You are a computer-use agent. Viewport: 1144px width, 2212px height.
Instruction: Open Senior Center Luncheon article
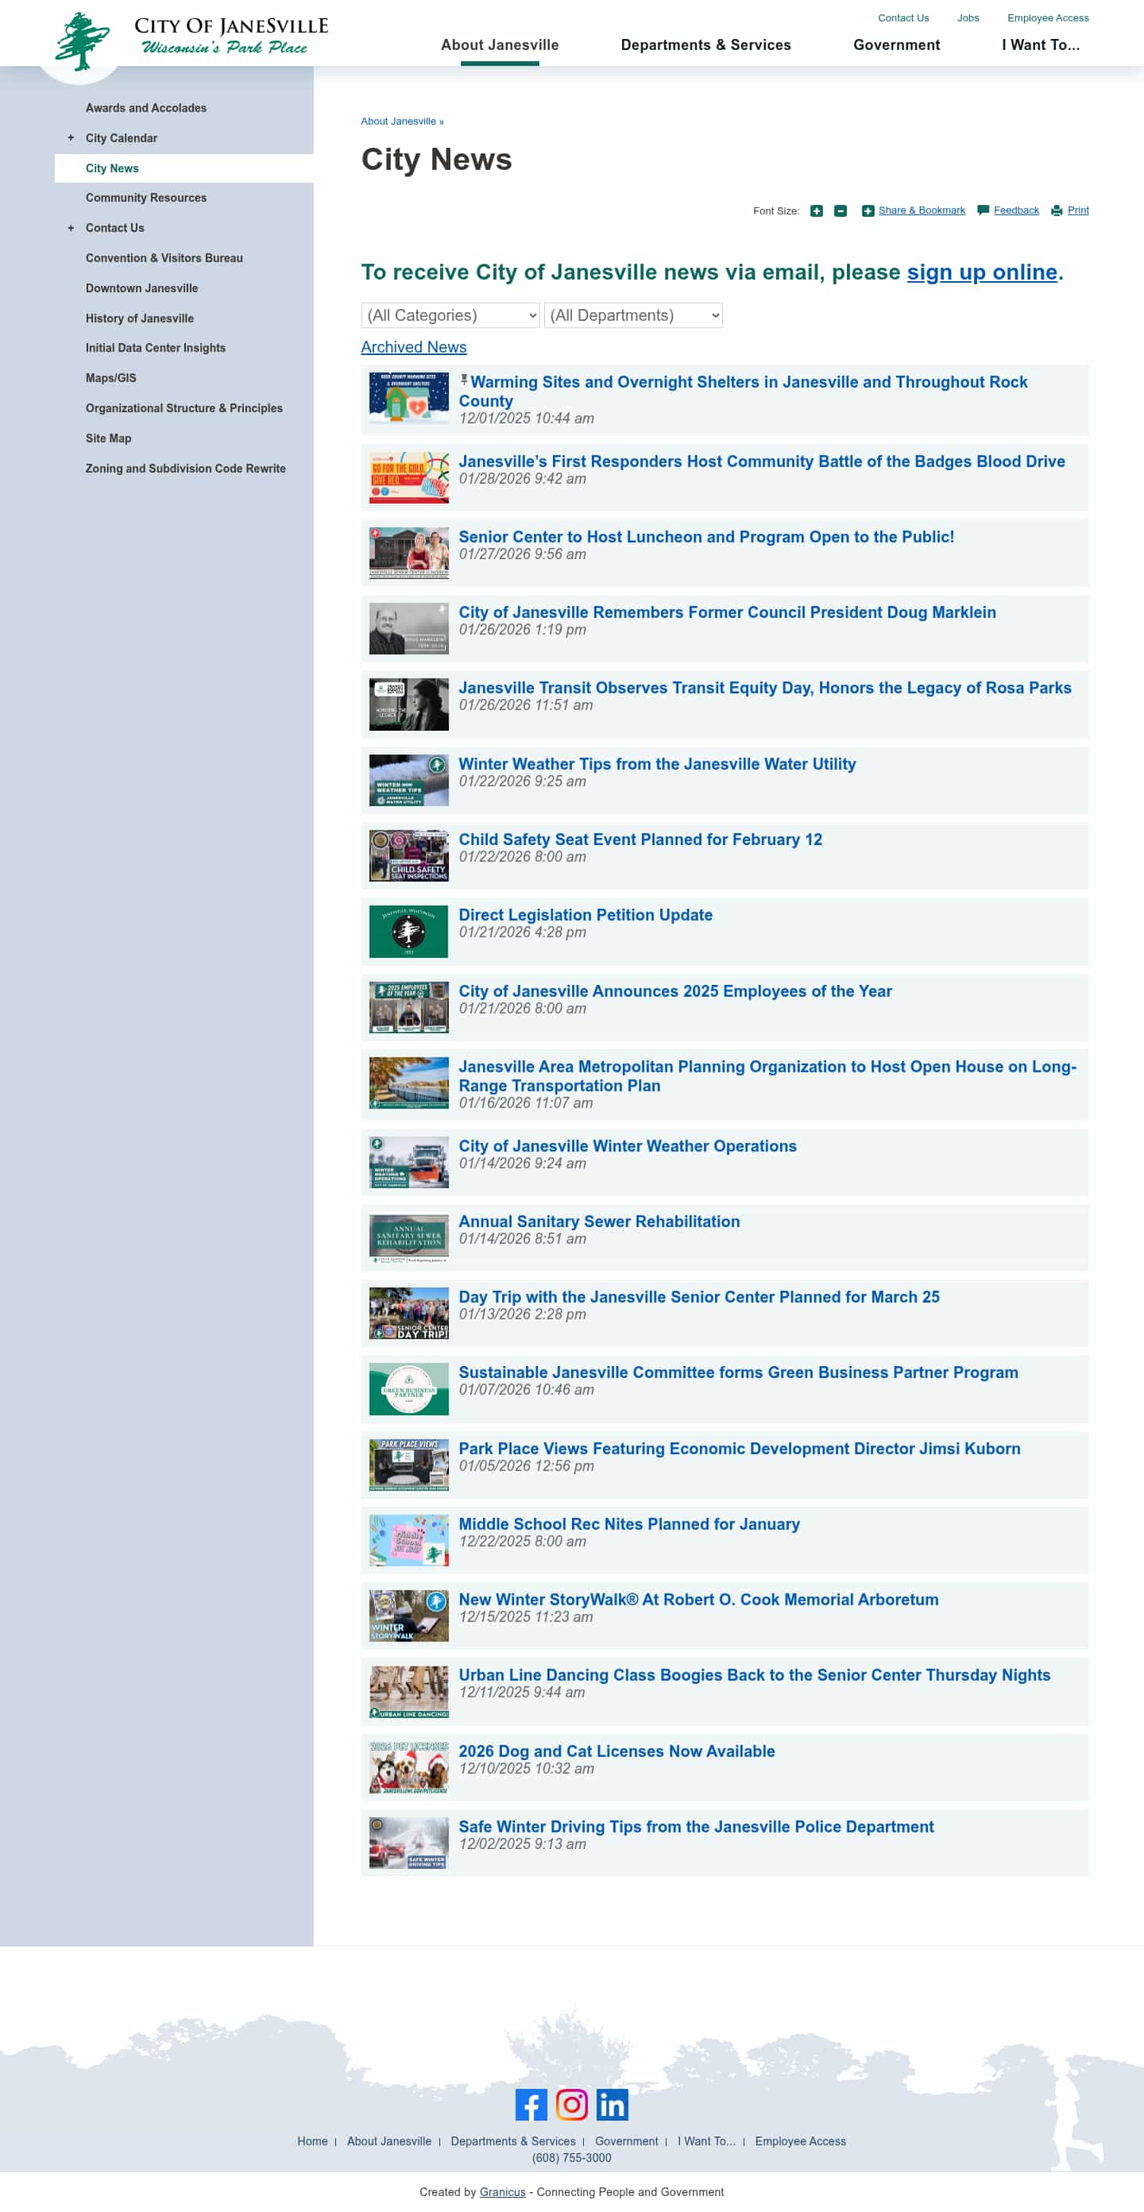click(x=706, y=537)
